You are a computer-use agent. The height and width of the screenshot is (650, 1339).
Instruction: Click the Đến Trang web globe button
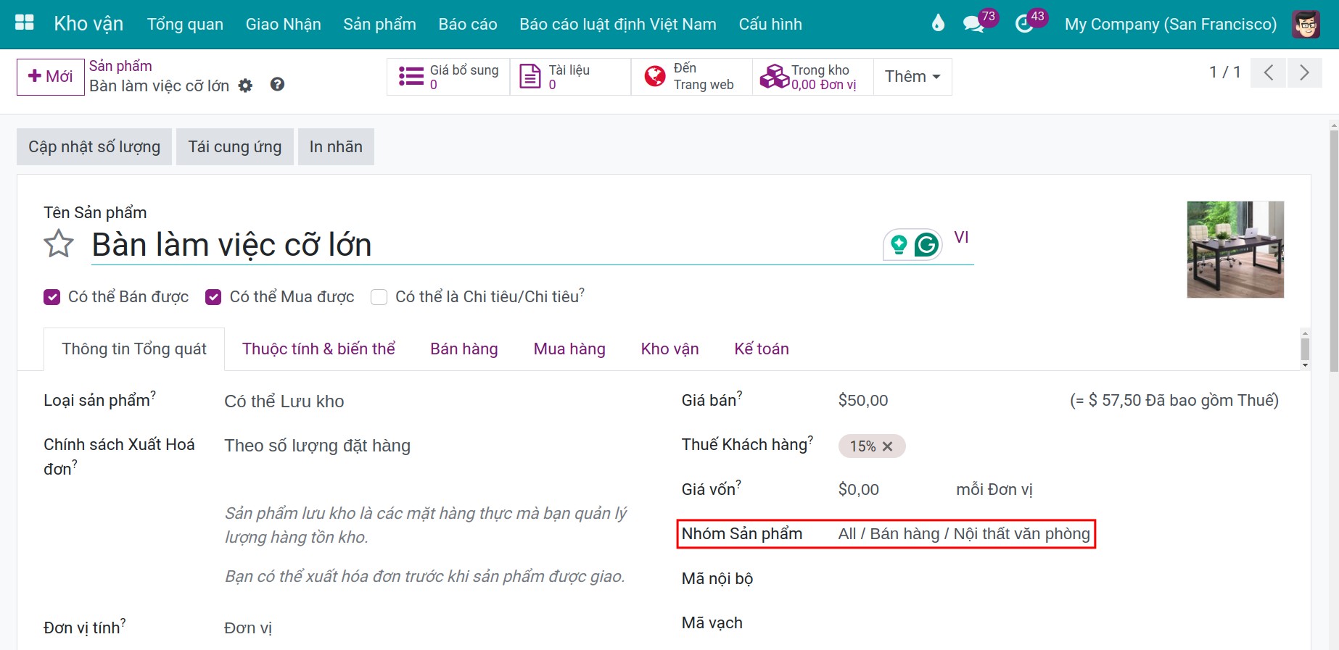tap(691, 77)
